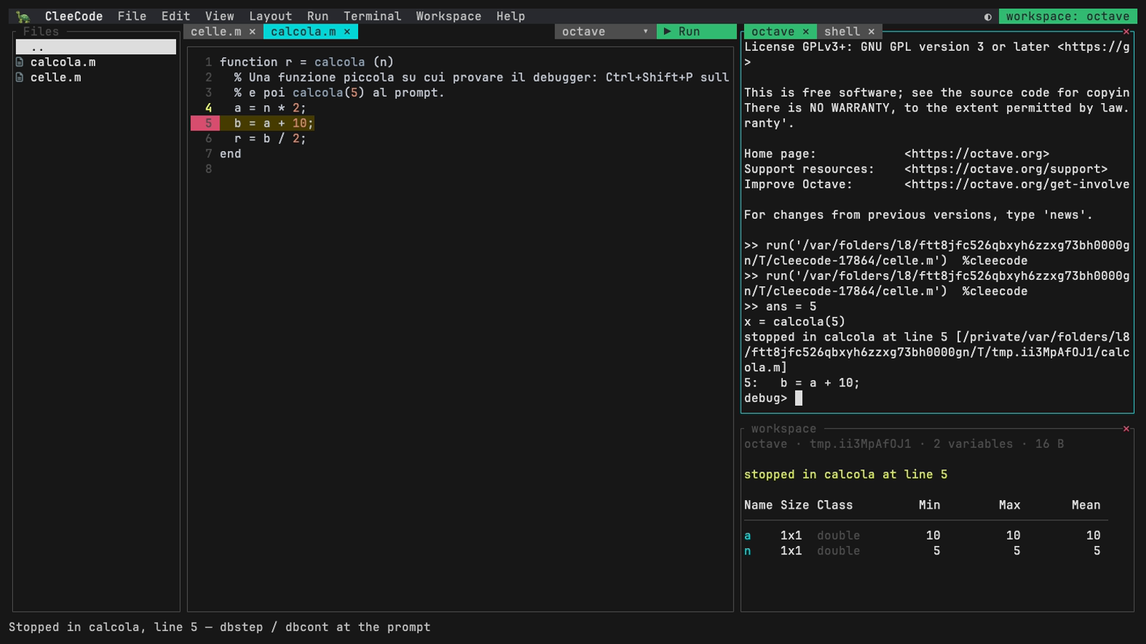Toggle the theme contrast icon
The width and height of the screenshot is (1146, 644).
pyautogui.click(x=988, y=16)
